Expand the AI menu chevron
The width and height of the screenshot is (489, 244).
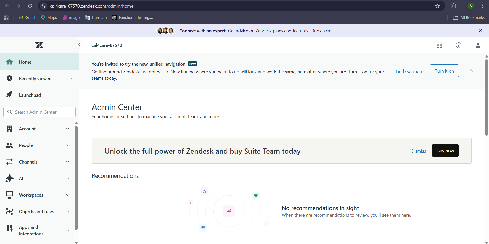68,178
